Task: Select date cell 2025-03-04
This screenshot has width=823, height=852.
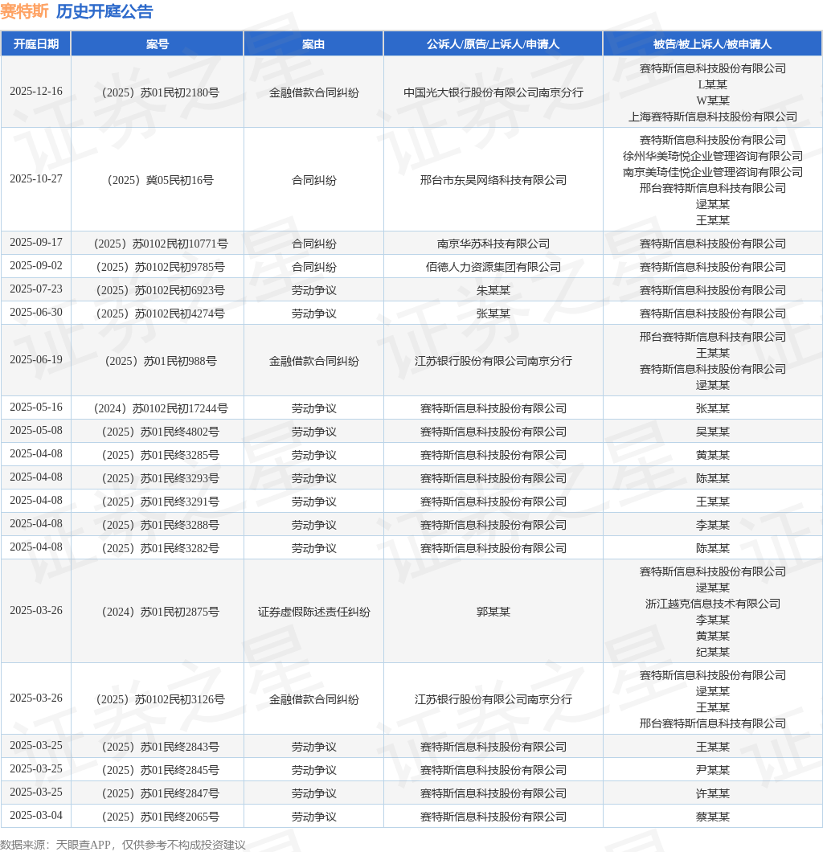Action: pyautogui.click(x=36, y=816)
